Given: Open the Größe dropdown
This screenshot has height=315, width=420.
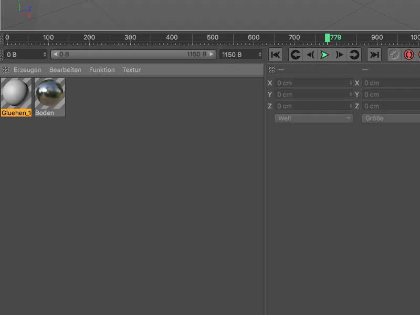Looking at the screenshot, I should (391, 119).
